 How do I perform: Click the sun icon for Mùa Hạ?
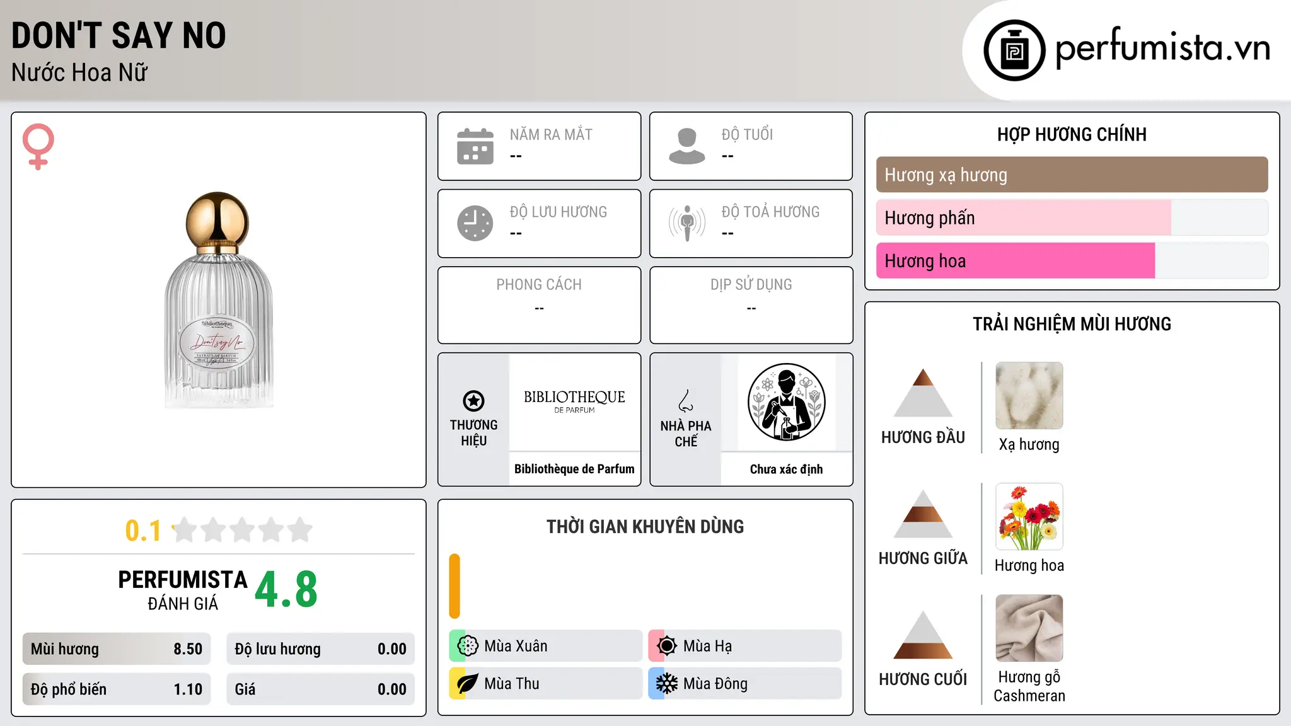pyautogui.click(x=666, y=646)
